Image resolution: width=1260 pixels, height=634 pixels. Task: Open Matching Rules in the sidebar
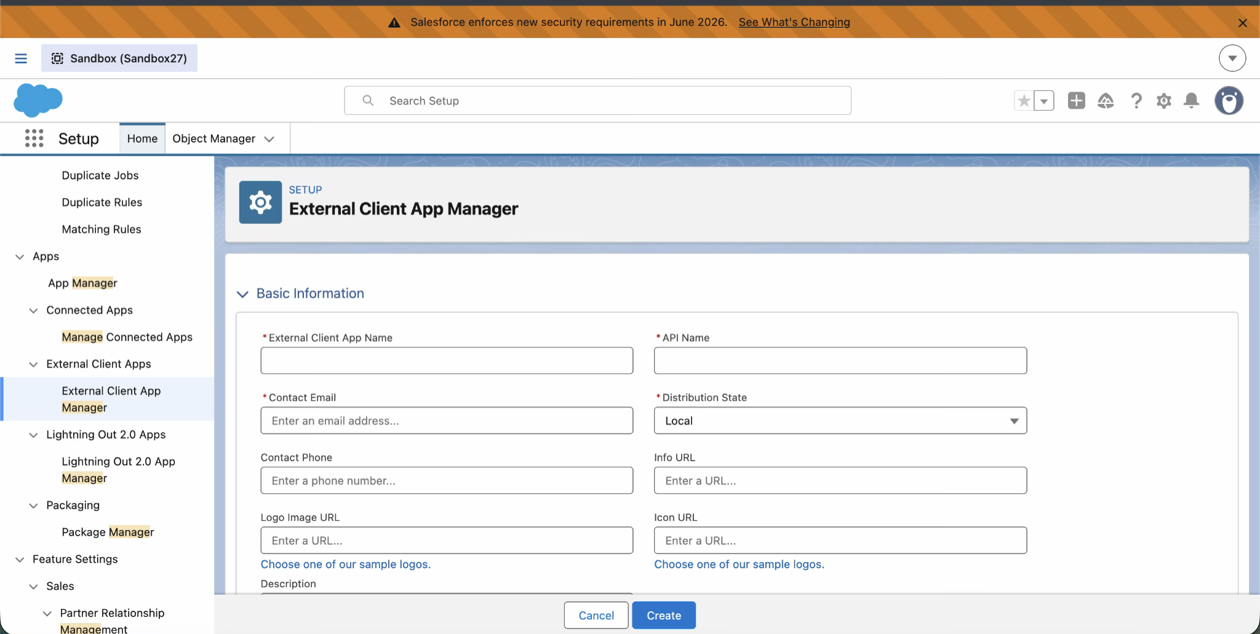click(102, 229)
